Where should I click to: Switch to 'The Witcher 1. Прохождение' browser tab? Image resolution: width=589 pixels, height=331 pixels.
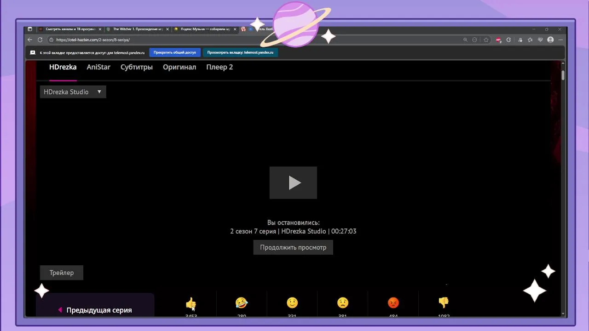(x=137, y=29)
